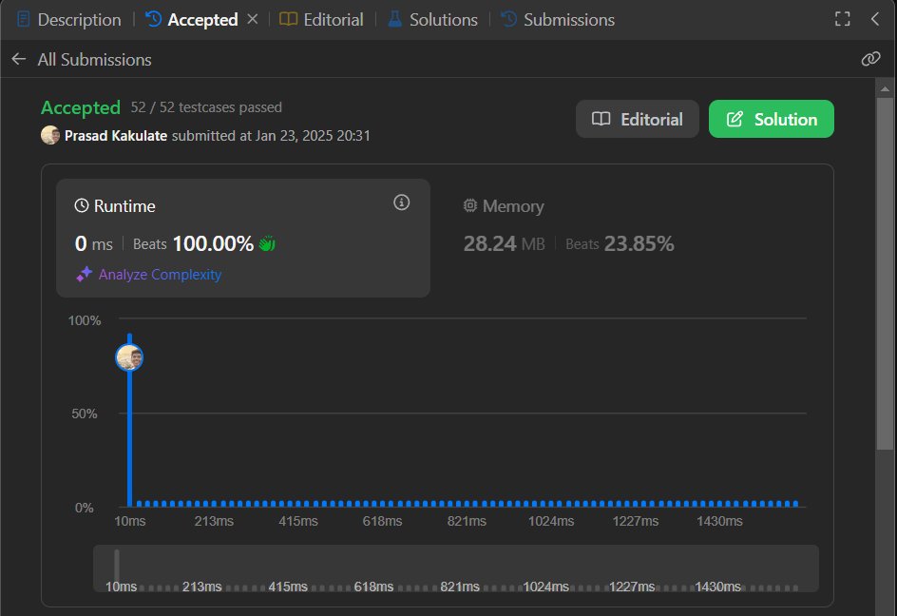Click the vertical scrollbar thumb
Image resolution: width=897 pixels, height=616 pixels.
tap(885, 274)
